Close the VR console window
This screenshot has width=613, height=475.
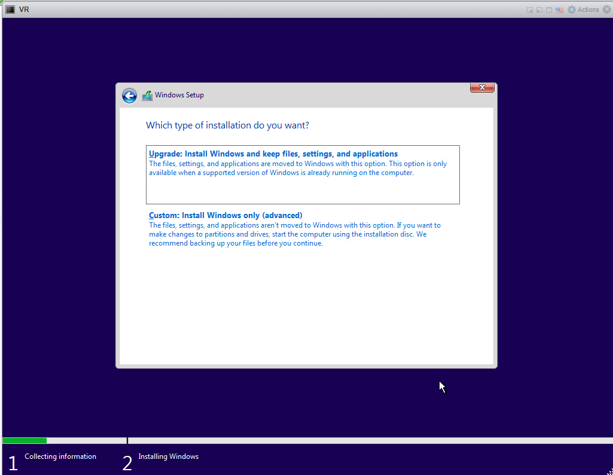tap(607, 10)
